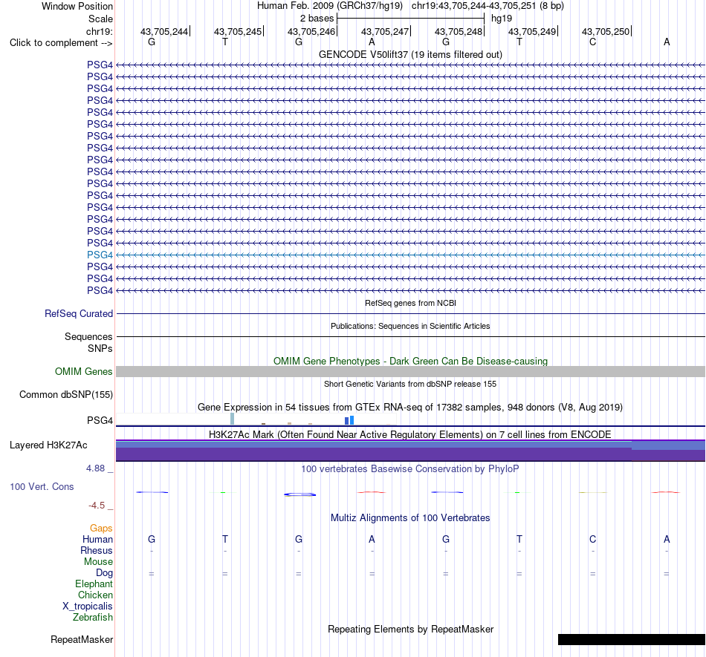Click the 'Human' species label
Viewport: 706px width, 657px height.
coord(97,539)
